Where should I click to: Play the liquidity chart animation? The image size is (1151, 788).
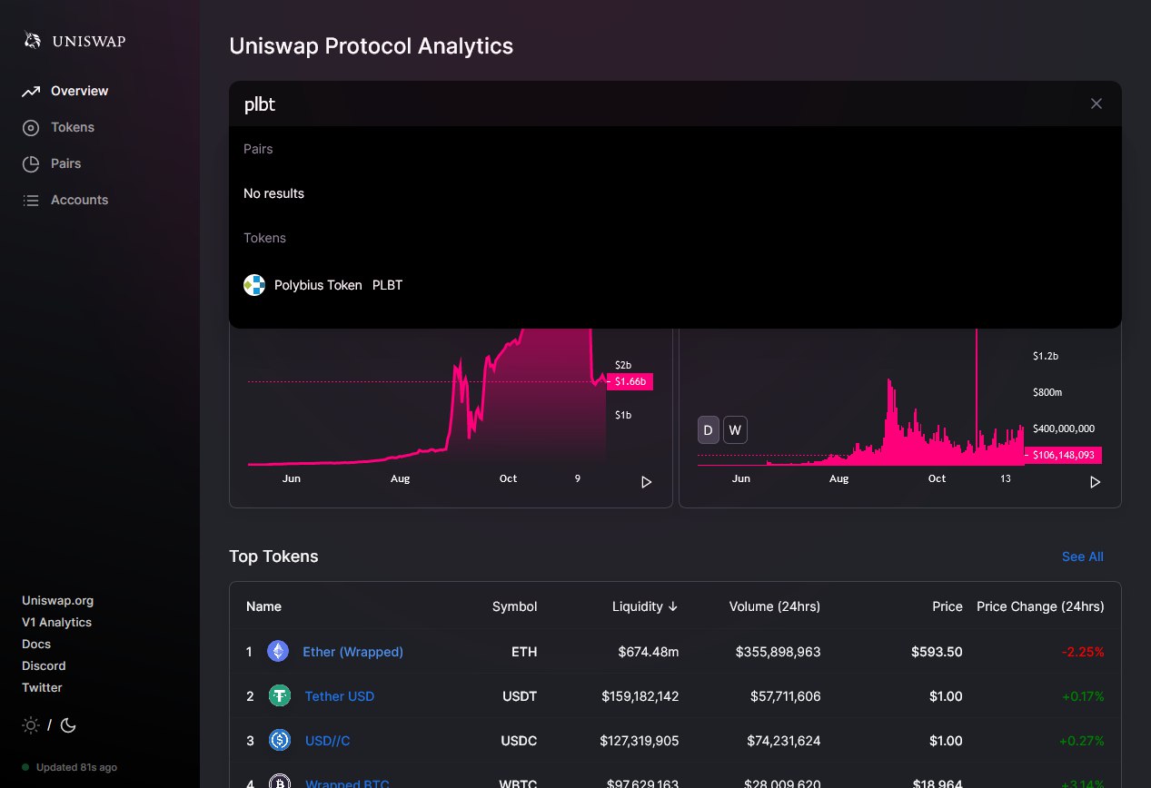coord(647,482)
